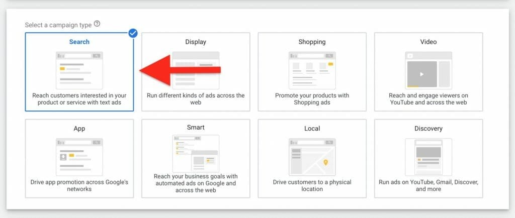Viewport: 515px width, 218px height.
Task: Click the Local campaign map pin illustration
Action: click(325, 162)
